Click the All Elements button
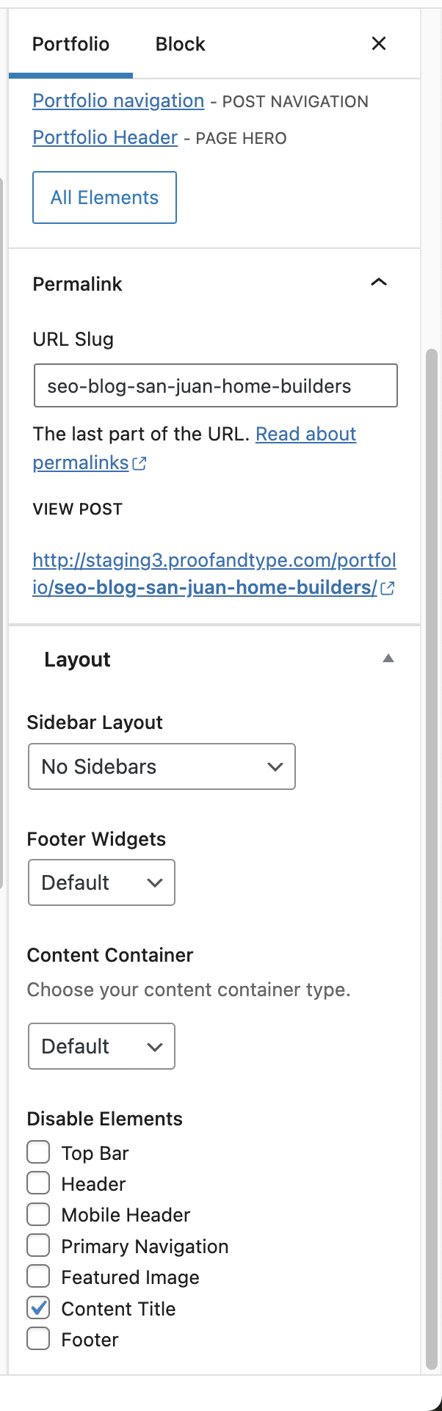The width and height of the screenshot is (442, 1411). coord(104,197)
